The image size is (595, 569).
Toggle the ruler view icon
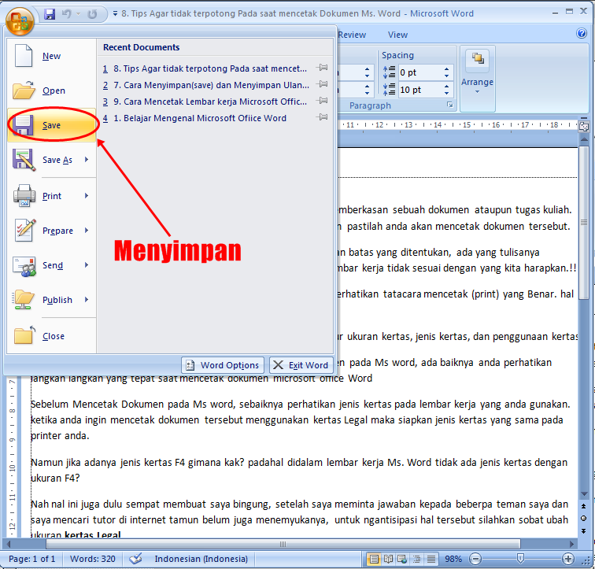pyautogui.click(x=584, y=127)
